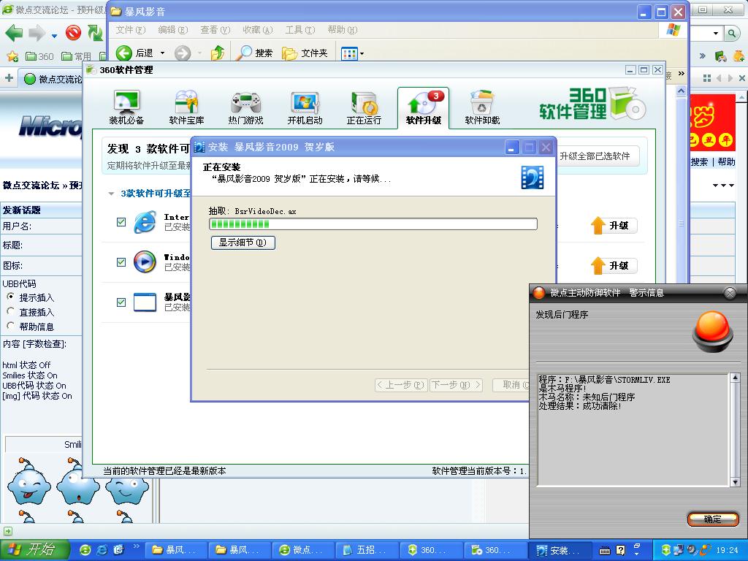Open the 后退 history dropdown arrow
The height and width of the screenshot is (561, 748).
coord(162,53)
